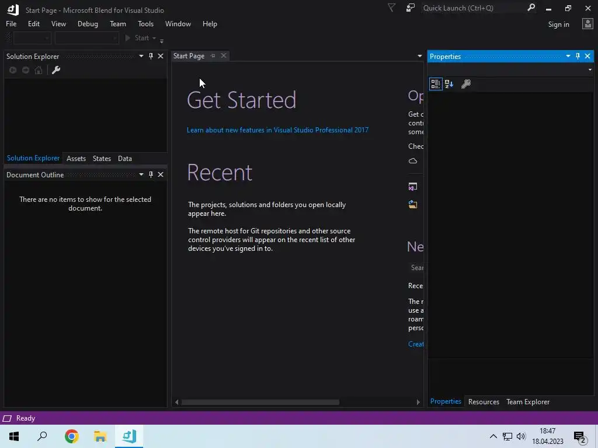Screen dimensions: 598x448
Task: Open the Debug menu
Action: point(88,23)
